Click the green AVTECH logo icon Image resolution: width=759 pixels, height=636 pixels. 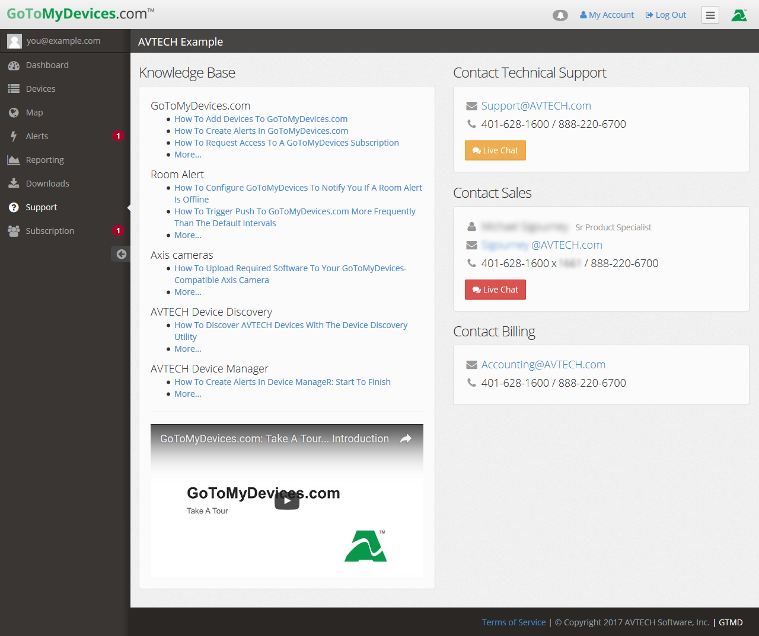(x=739, y=15)
